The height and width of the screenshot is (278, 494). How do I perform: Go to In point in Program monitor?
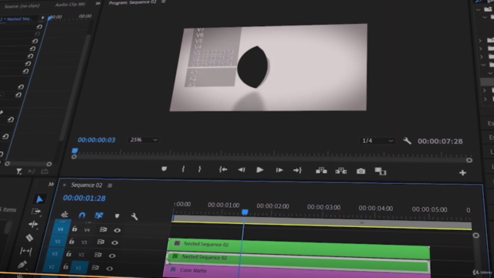point(223,170)
